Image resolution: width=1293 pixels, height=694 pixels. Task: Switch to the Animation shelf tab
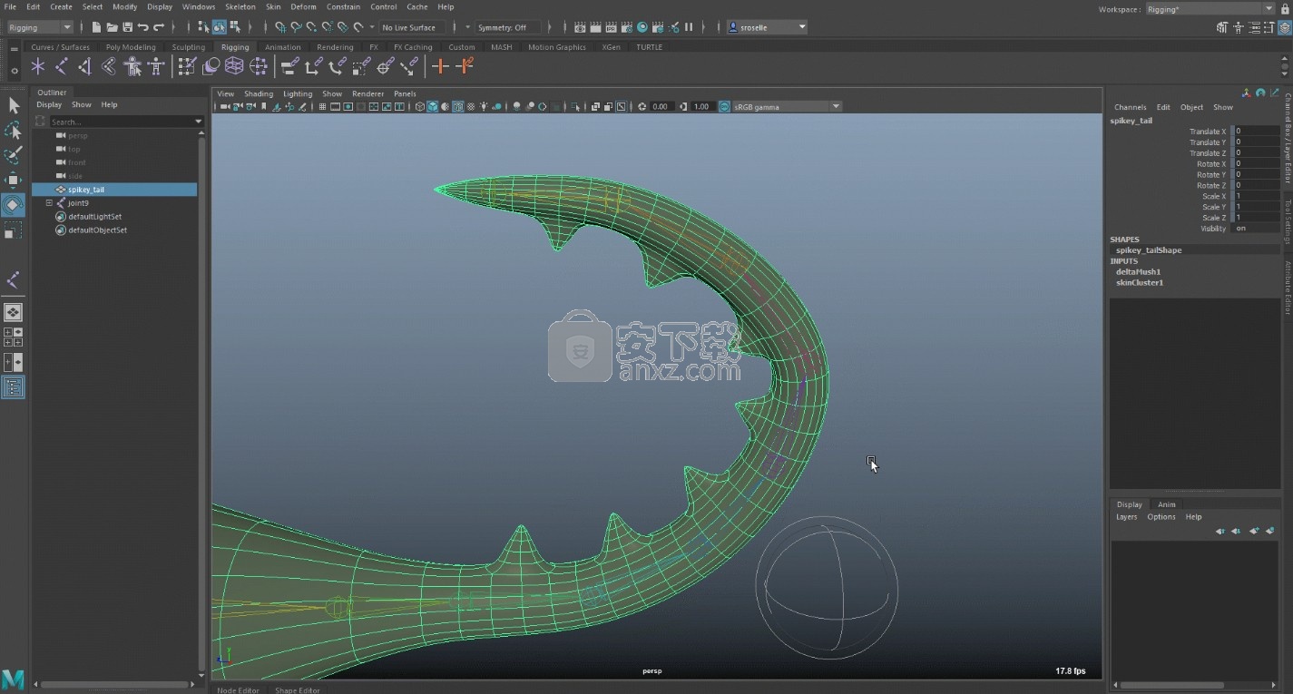pyautogui.click(x=283, y=47)
